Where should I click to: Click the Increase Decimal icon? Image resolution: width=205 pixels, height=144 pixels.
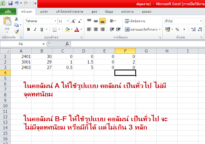194,29
